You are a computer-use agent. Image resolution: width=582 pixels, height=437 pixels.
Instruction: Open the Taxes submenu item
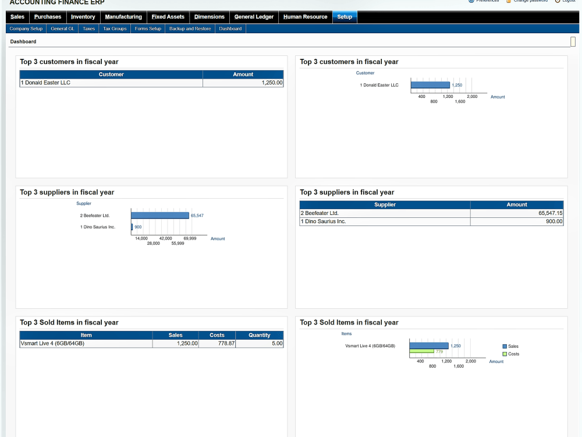[88, 29]
